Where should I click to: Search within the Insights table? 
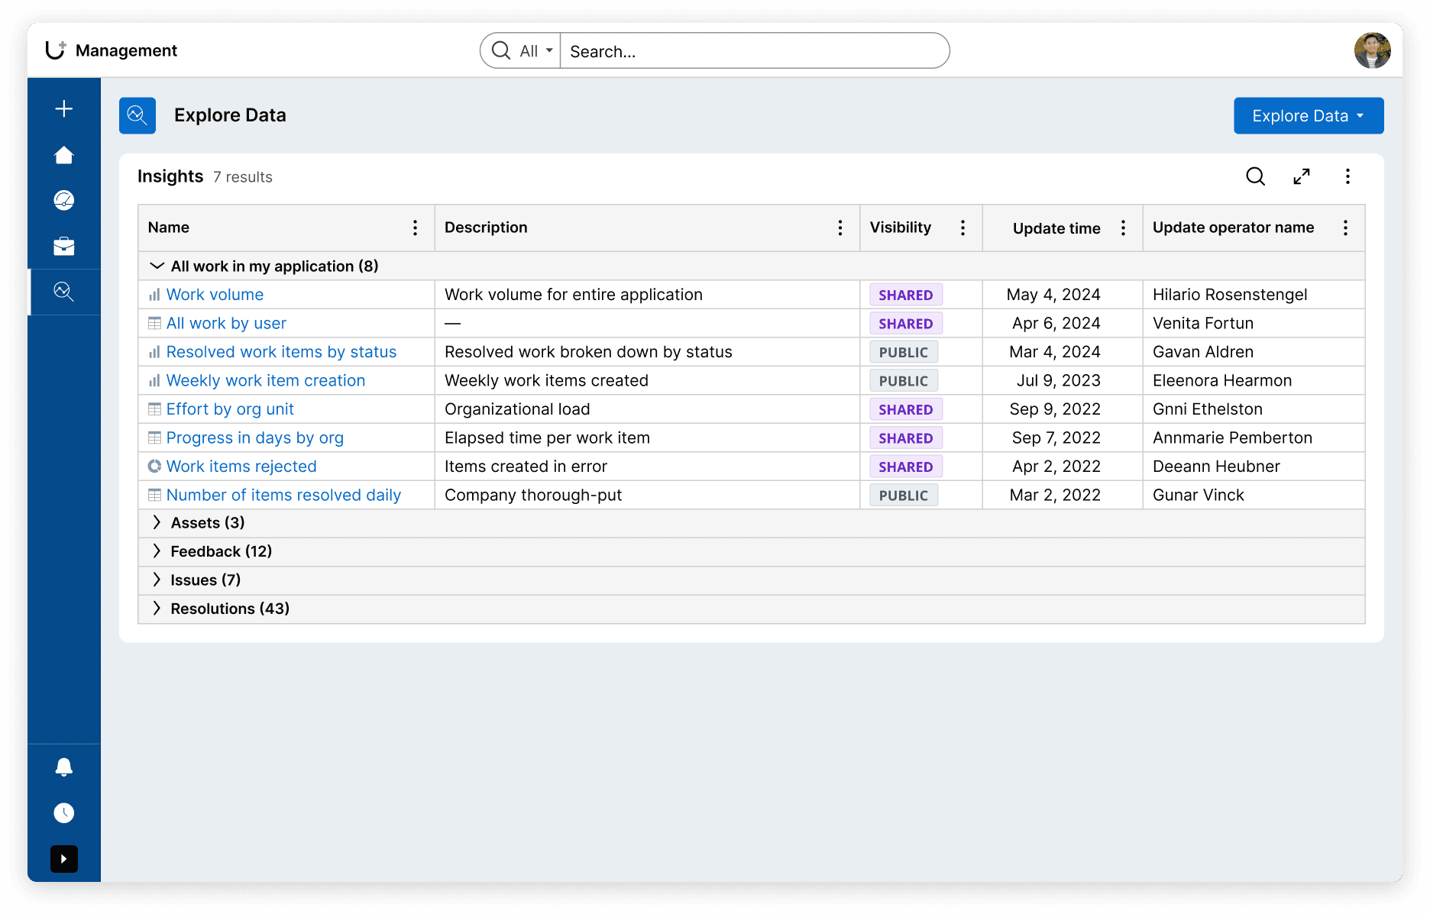(1256, 176)
